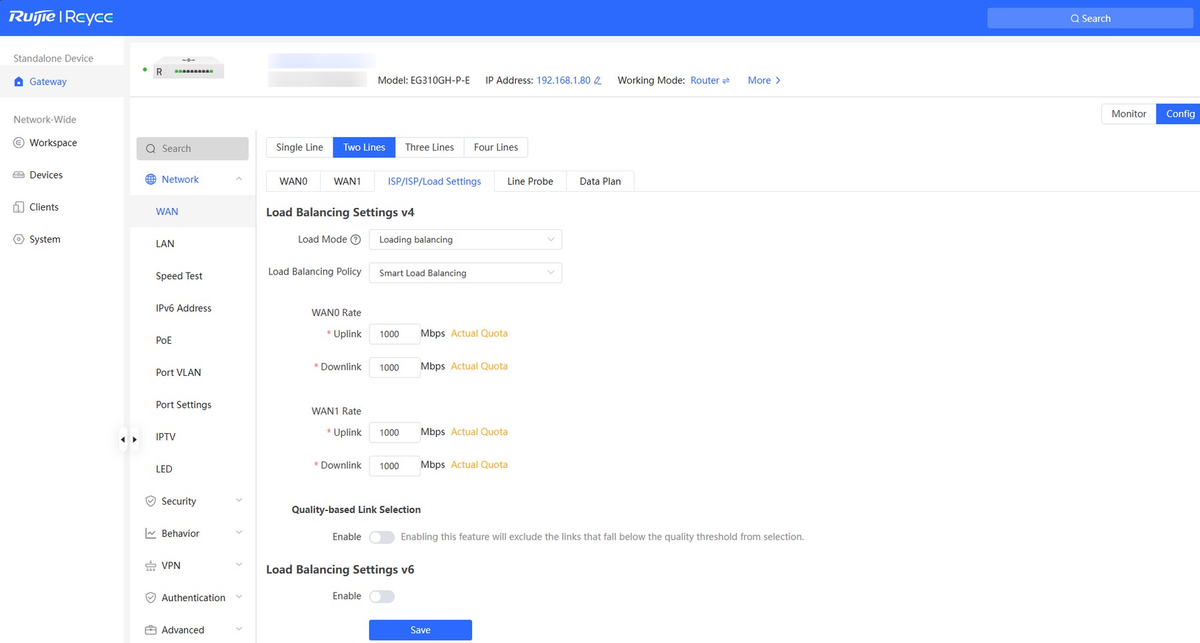Screen dimensions: 1200x643
Task: Click the edit IP address pencil icon
Action: (597, 81)
